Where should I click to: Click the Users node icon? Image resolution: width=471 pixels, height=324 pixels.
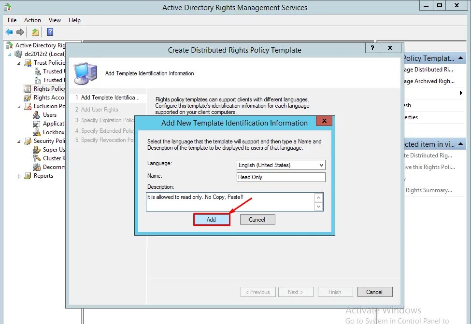click(36, 115)
